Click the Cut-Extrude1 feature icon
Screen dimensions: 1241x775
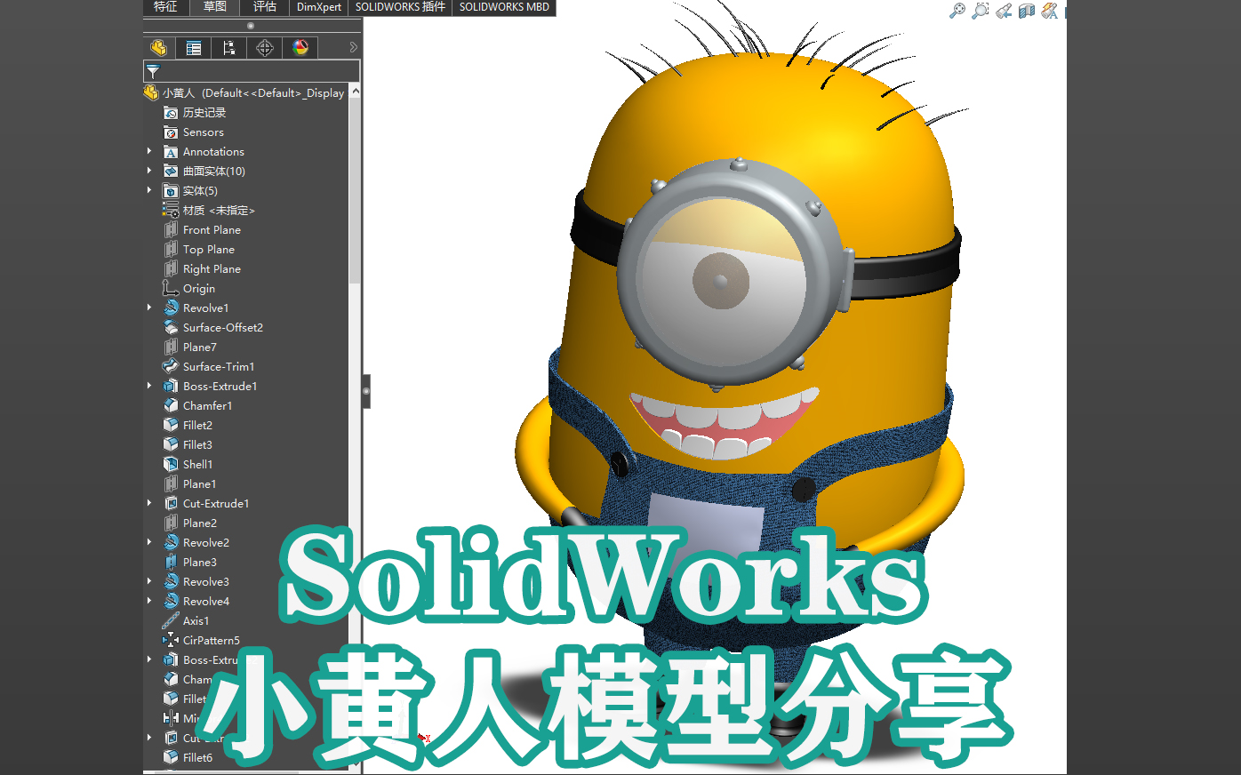tap(171, 504)
